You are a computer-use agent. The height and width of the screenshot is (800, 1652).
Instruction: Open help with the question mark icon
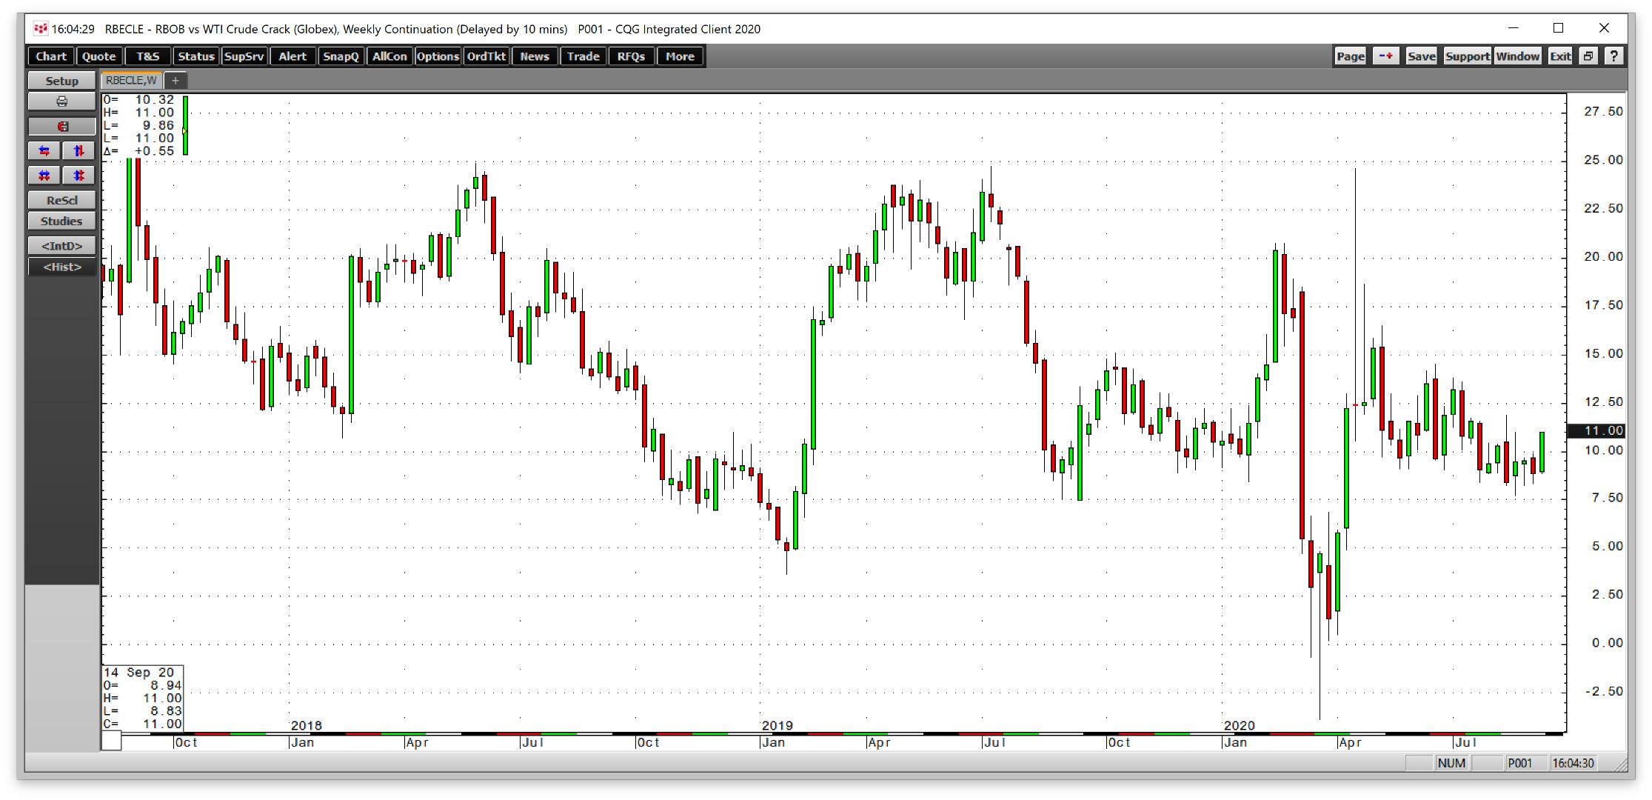pyautogui.click(x=1614, y=56)
